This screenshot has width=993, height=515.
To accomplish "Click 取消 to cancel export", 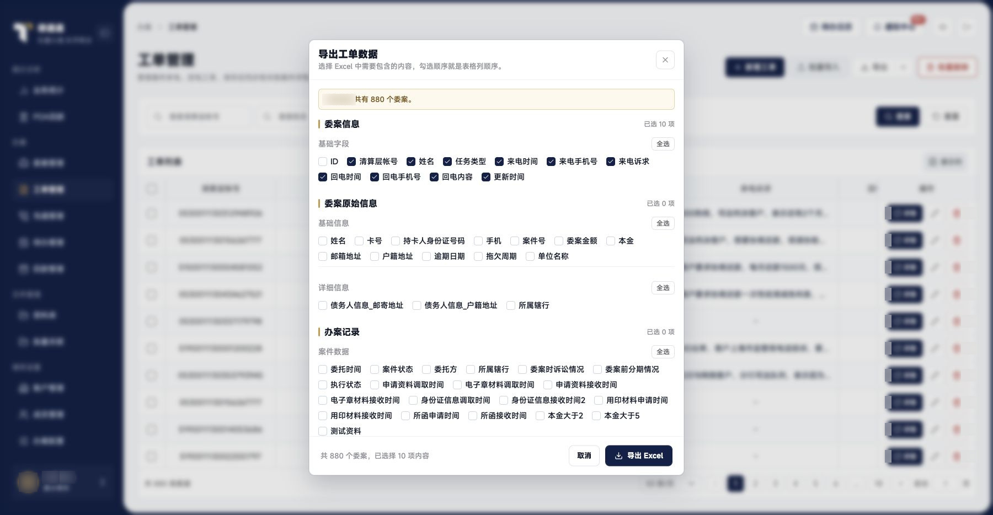I will (x=584, y=455).
